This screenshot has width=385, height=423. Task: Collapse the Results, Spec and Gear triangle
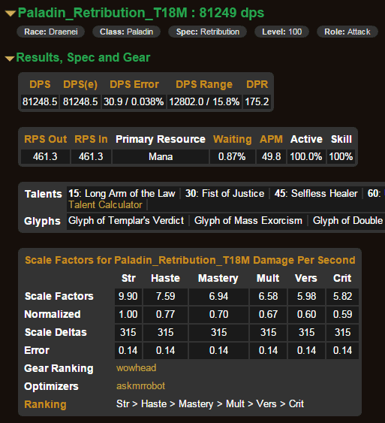coord(10,58)
